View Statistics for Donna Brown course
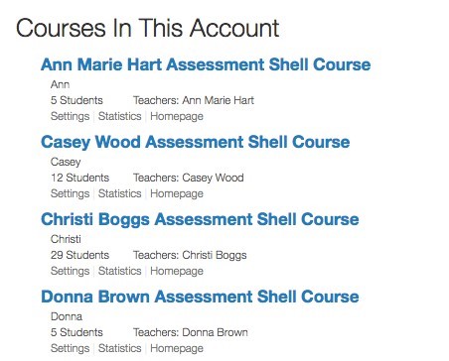Screen dimensions: 449x361 119,348
